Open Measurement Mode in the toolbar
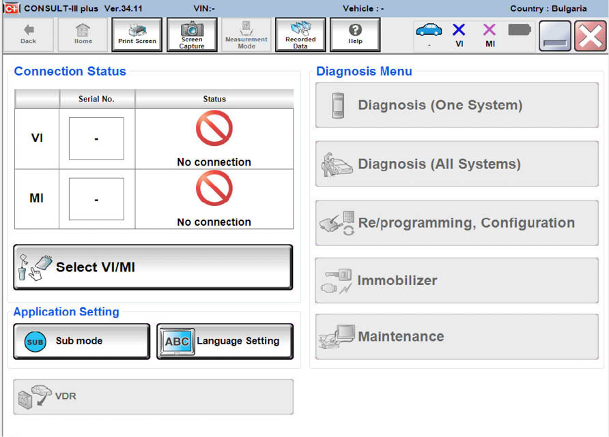Image resolution: width=609 pixels, height=437 pixels. pyautogui.click(x=246, y=34)
